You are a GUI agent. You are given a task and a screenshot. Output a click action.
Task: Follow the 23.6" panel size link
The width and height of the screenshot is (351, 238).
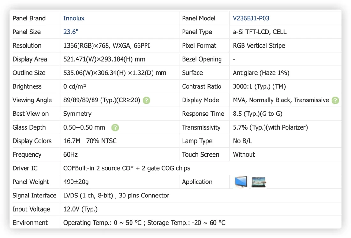(71, 32)
